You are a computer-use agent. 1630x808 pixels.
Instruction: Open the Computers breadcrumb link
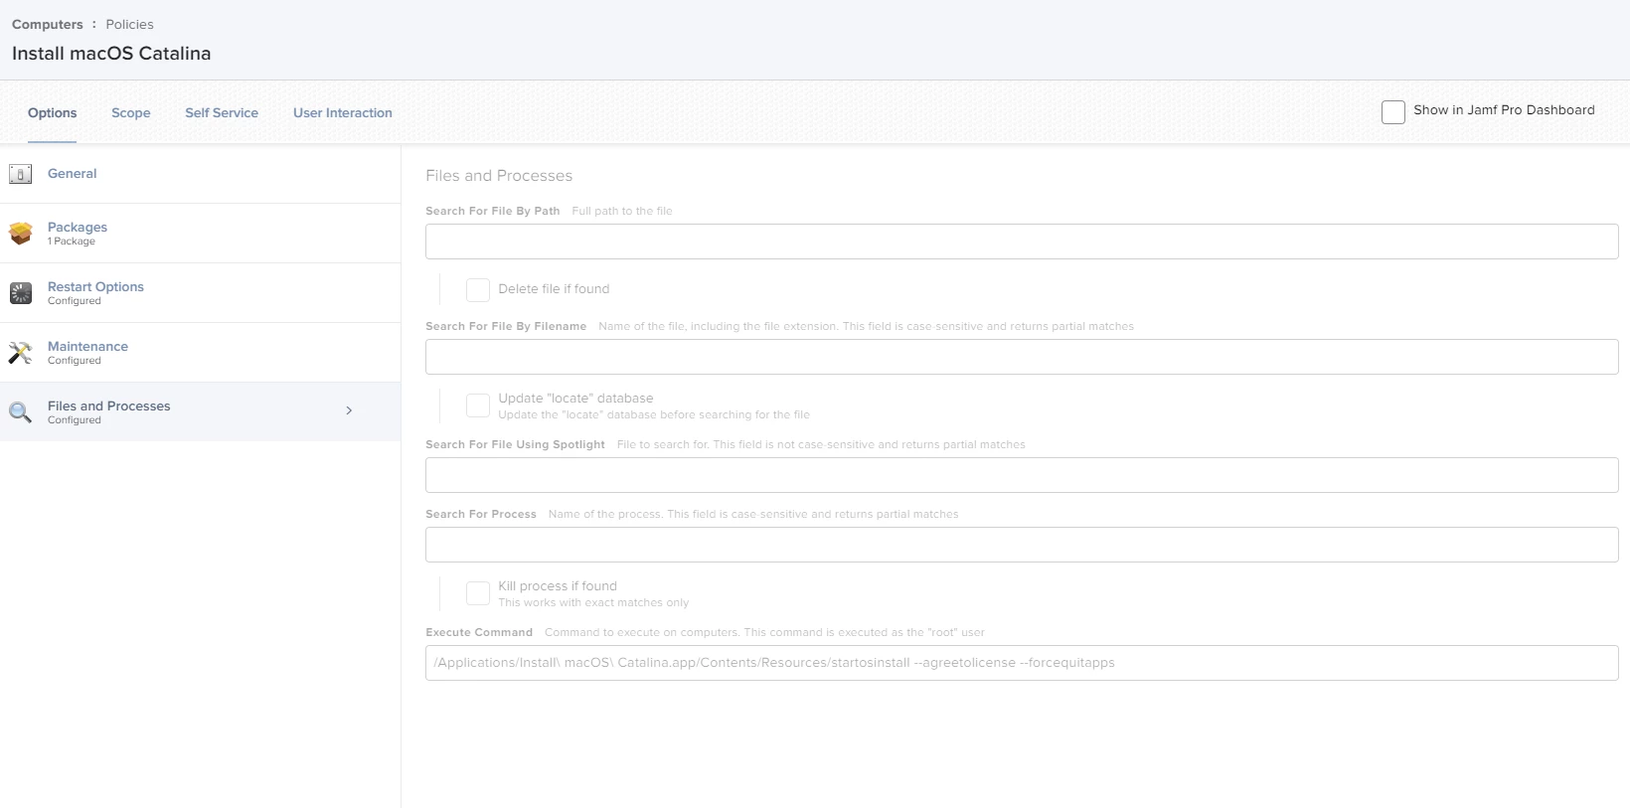(x=48, y=24)
